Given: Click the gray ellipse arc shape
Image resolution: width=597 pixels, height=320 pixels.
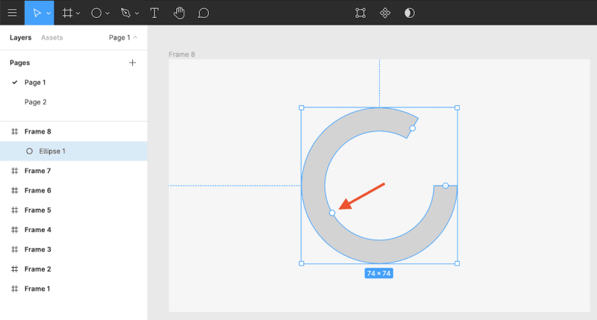Looking at the screenshot, I should coord(313,186).
